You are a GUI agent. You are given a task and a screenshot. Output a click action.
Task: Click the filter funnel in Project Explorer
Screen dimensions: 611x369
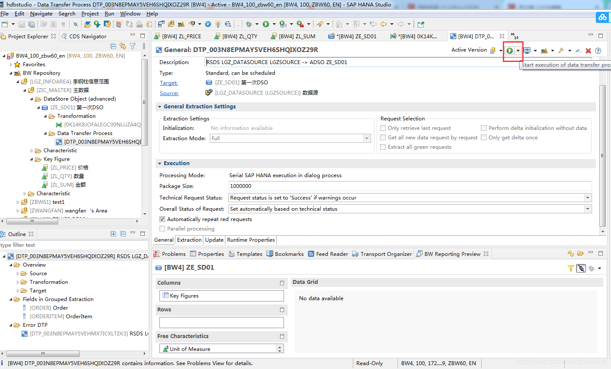pyautogui.click(x=133, y=46)
